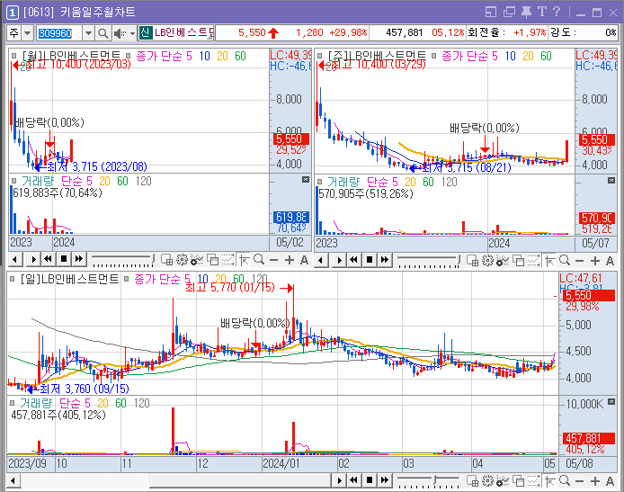Screen dimensions: 624x492
Task: Click the '신' badge beside the stock name
Action: (146, 32)
